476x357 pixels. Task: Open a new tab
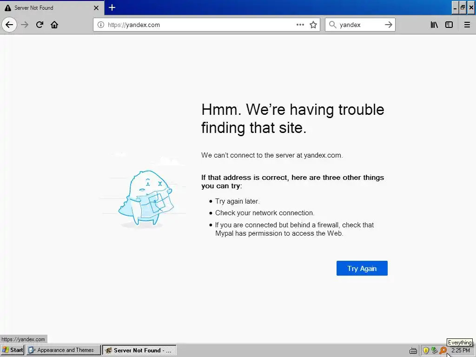click(112, 7)
